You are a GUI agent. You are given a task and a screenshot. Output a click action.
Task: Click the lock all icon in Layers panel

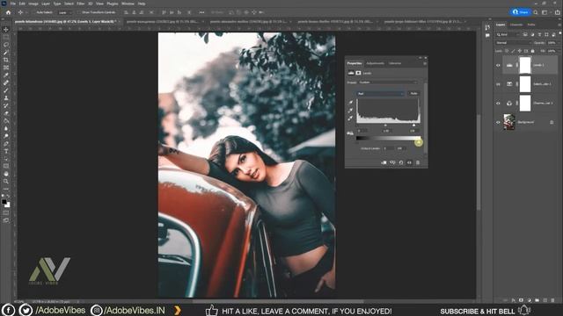pos(532,51)
